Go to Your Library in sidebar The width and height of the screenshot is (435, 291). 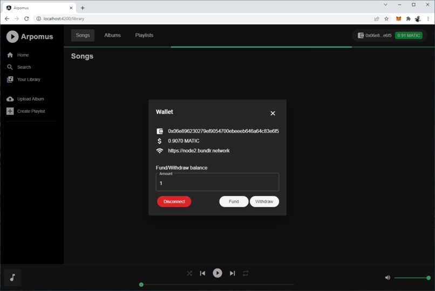click(24, 79)
